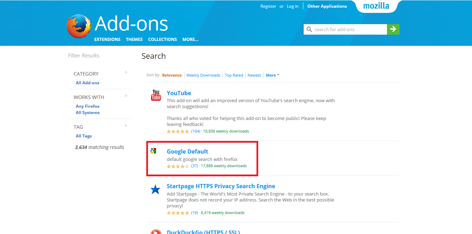Select the All Add-ons filter

(87, 83)
